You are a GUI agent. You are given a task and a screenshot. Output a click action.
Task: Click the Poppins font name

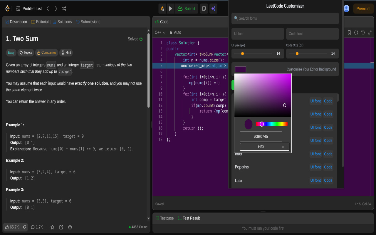242,167
